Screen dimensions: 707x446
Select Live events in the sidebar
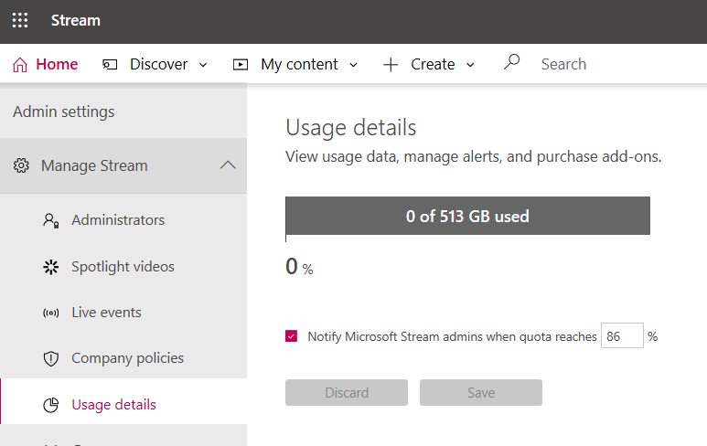[106, 313]
